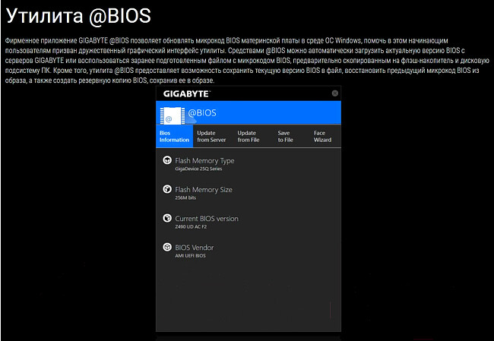Click the 'Утилита @BIOS' page heading
The image size is (494, 341).
click(x=78, y=16)
